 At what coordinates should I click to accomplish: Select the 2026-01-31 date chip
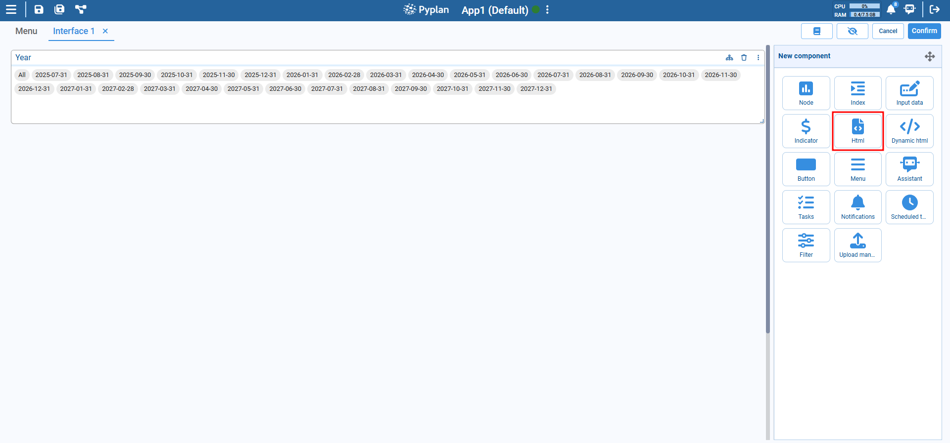[x=302, y=75]
